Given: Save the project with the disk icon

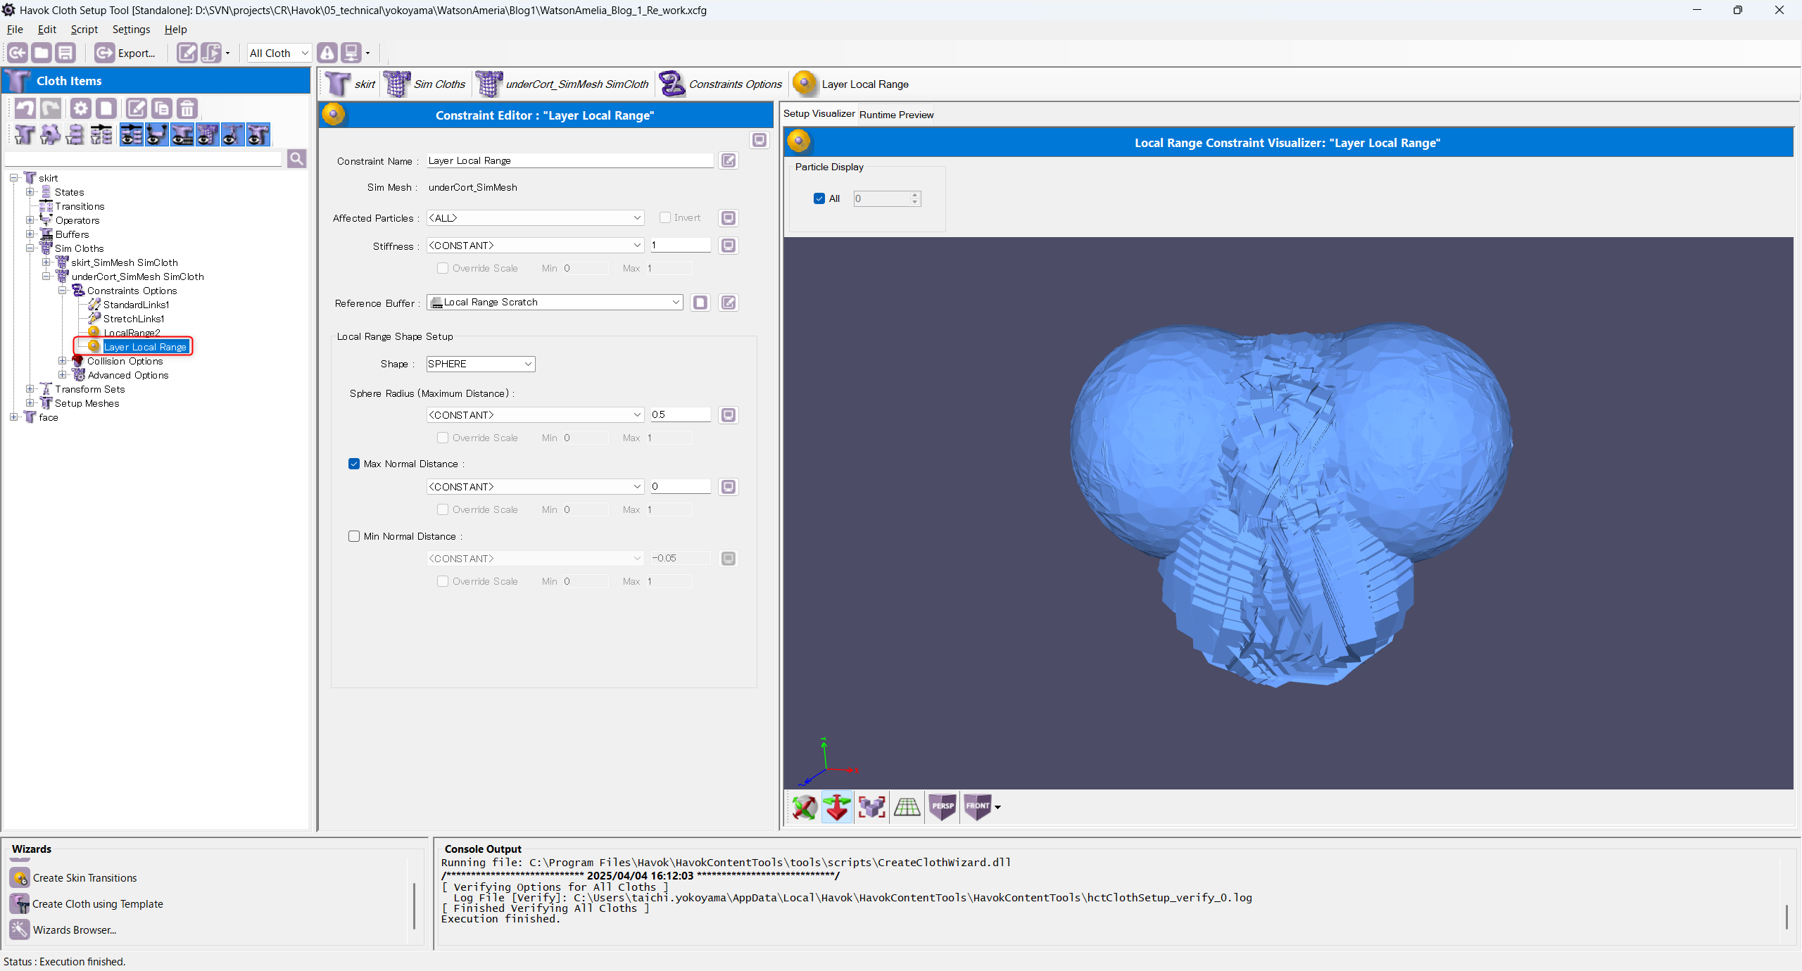Looking at the screenshot, I should coord(65,53).
